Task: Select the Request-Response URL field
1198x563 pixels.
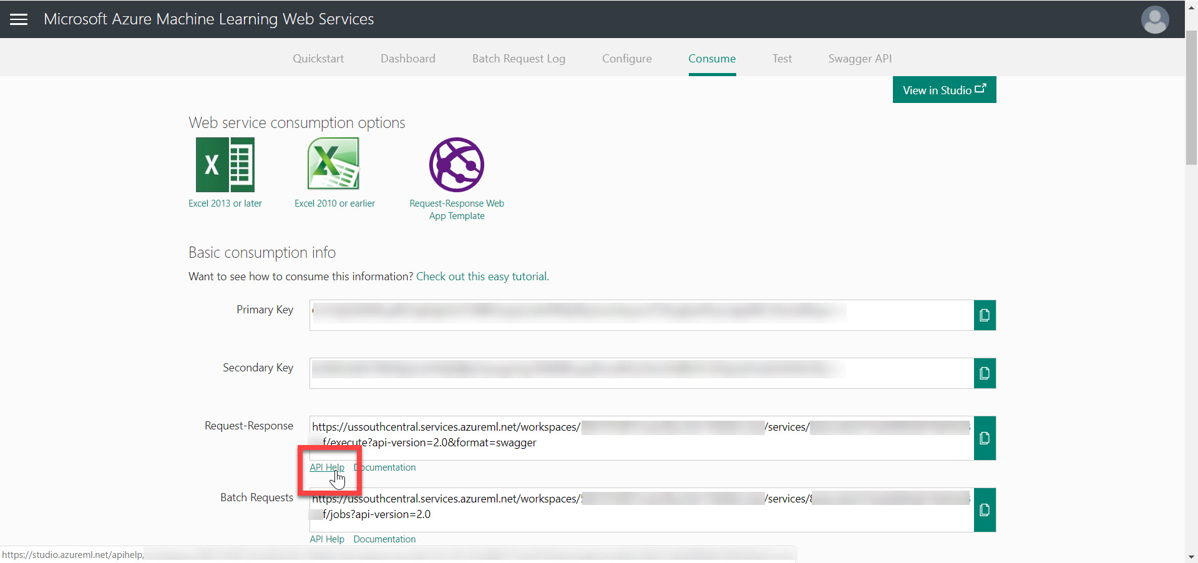Action: [641, 438]
